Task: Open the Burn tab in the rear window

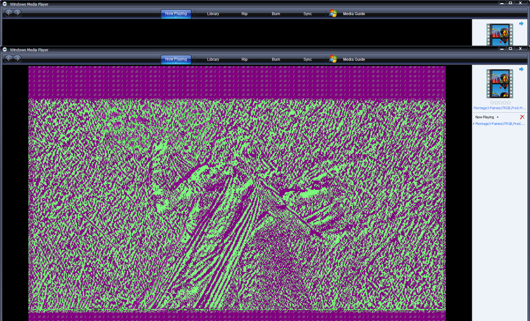Action: 276,14
